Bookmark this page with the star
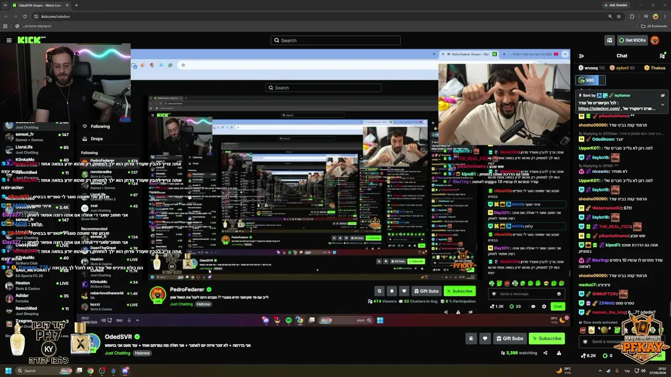 pyautogui.click(x=619, y=16)
